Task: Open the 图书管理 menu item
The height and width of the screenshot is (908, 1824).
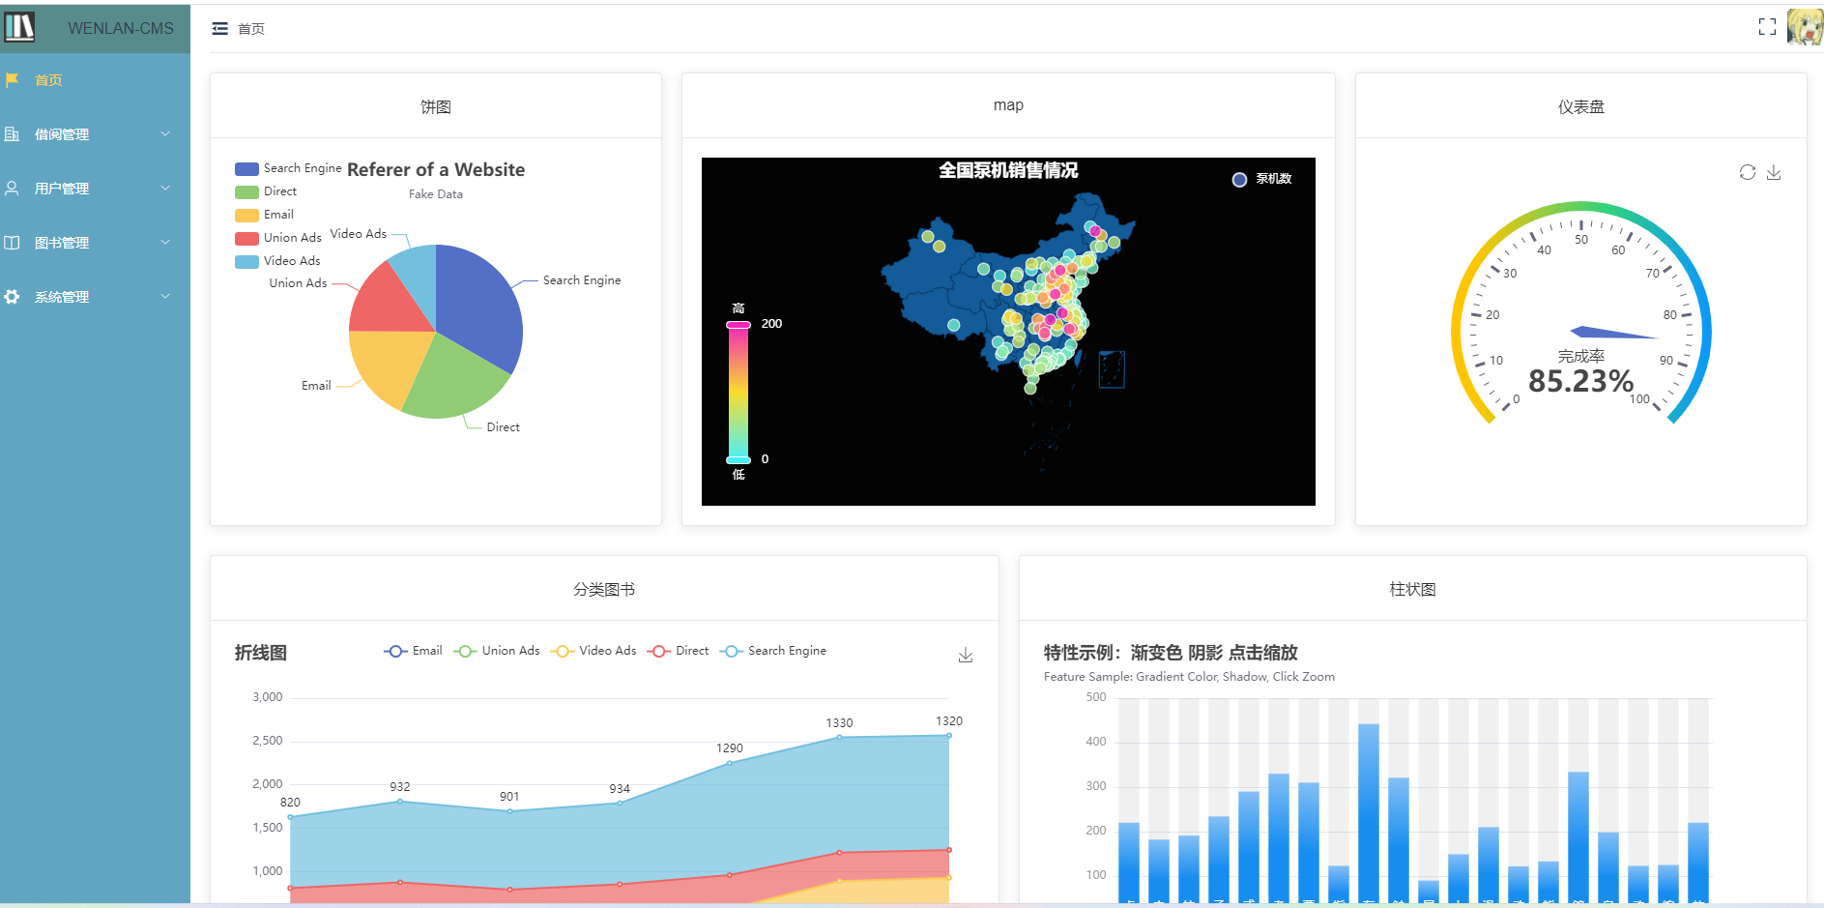Action: (x=95, y=243)
